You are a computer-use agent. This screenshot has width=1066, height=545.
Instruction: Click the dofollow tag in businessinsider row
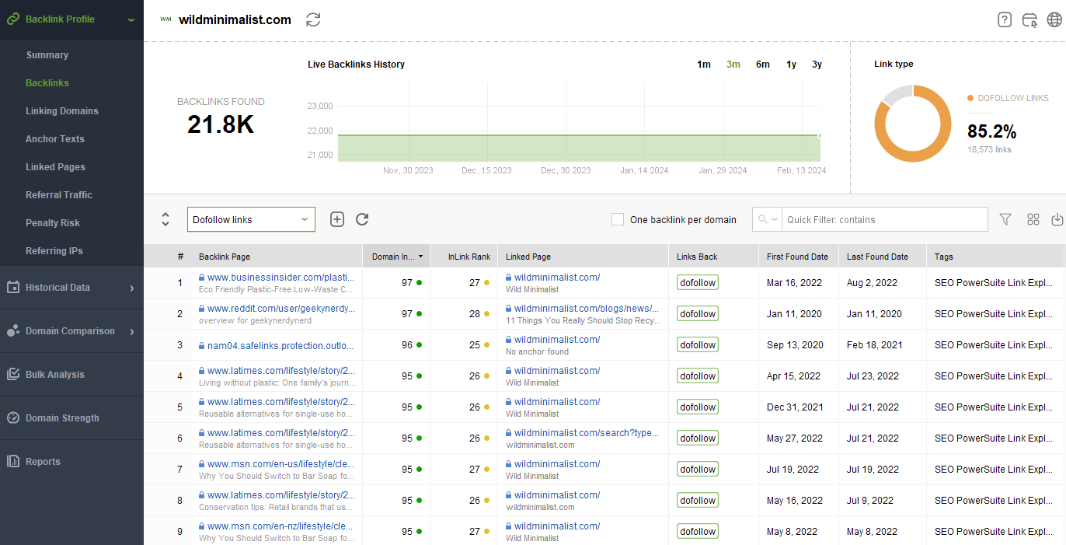click(x=698, y=282)
